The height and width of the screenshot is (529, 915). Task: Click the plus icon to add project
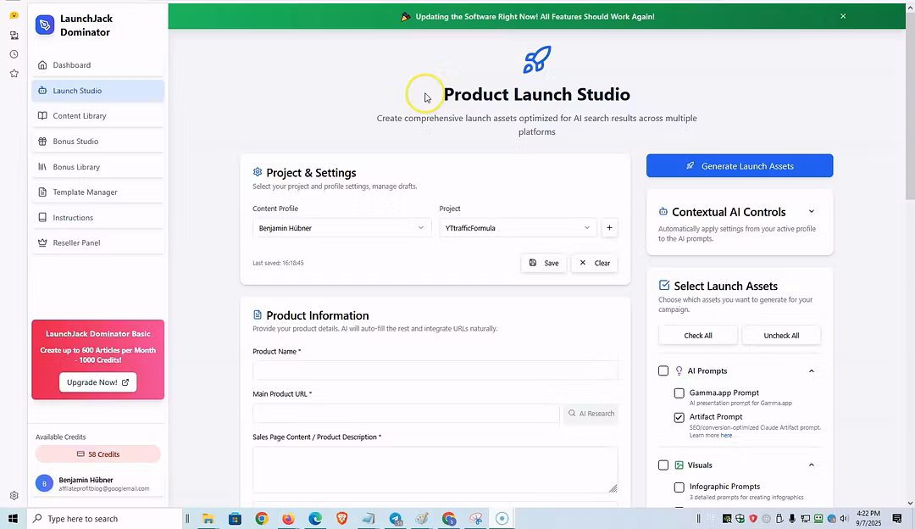pos(609,227)
